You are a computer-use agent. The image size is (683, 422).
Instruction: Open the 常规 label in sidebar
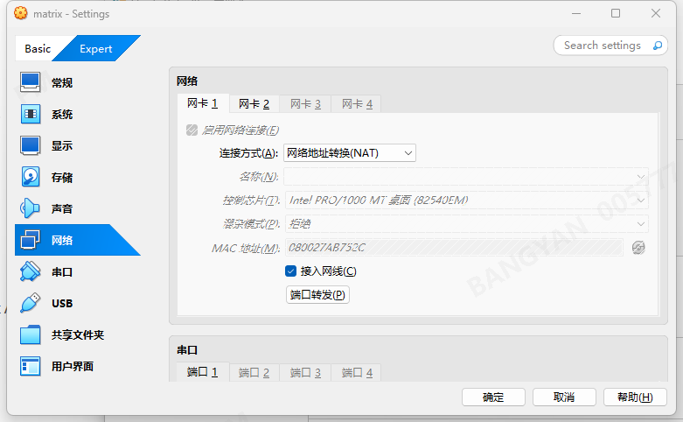(62, 83)
